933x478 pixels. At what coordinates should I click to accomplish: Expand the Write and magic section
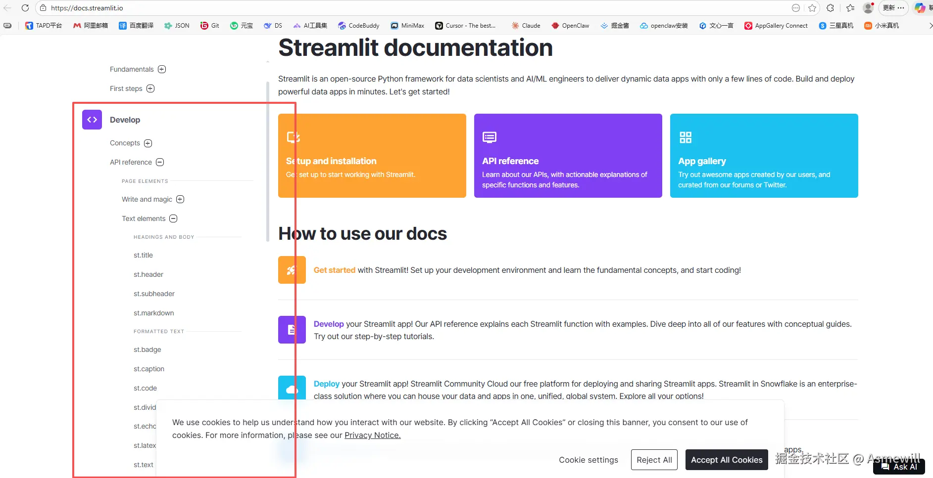click(x=180, y=199)
